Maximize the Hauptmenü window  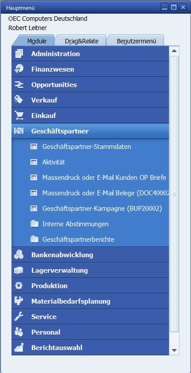(174, 7)
